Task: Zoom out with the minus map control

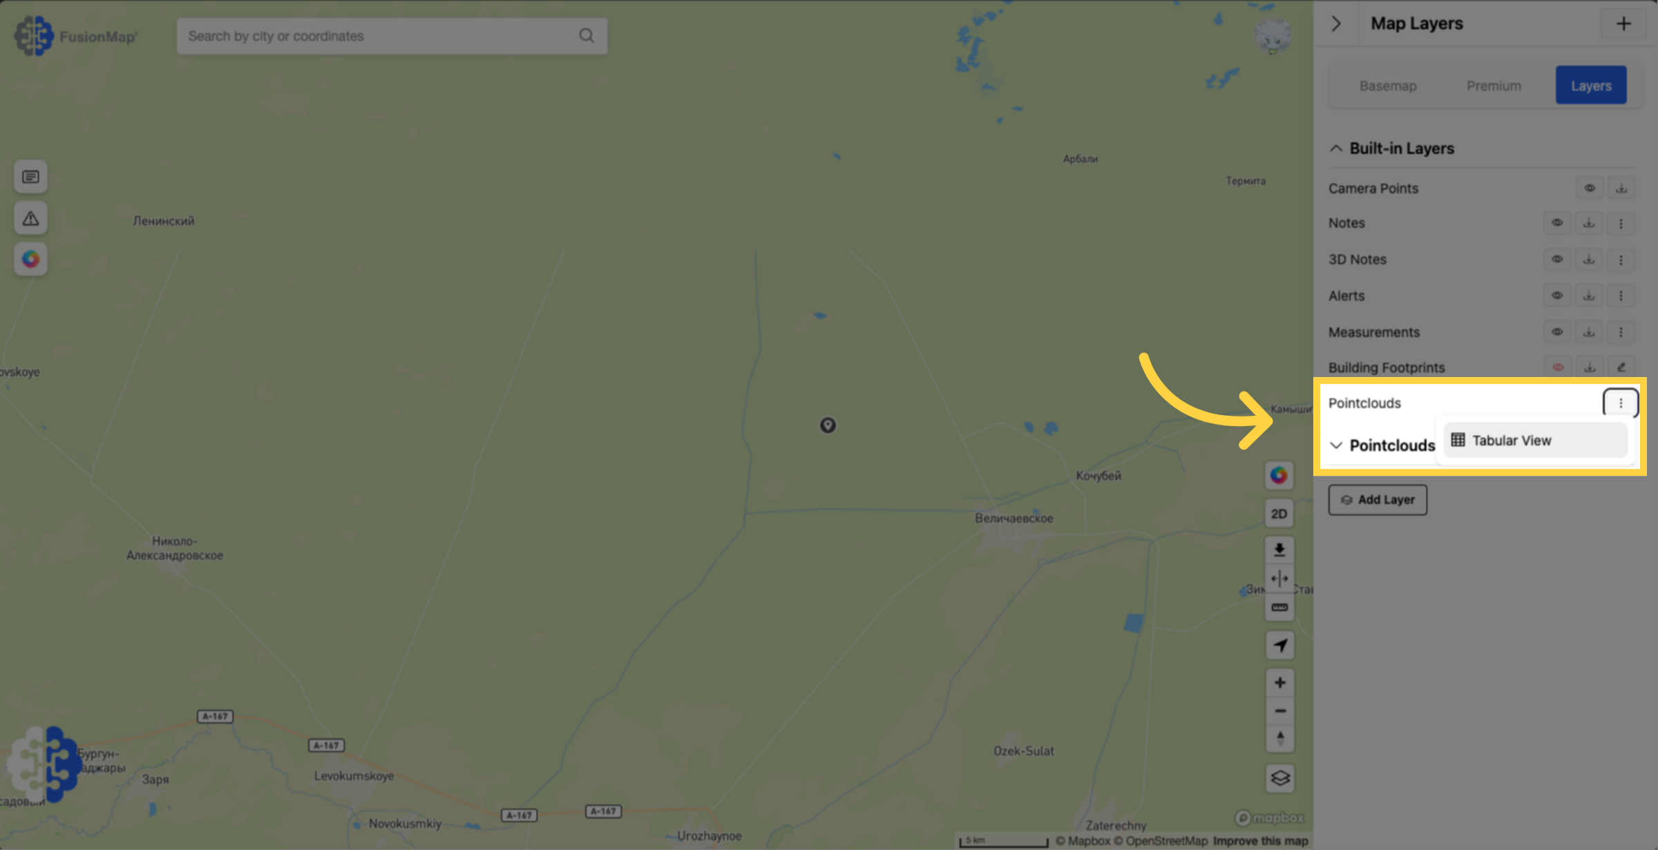Action: (1279, 711)
